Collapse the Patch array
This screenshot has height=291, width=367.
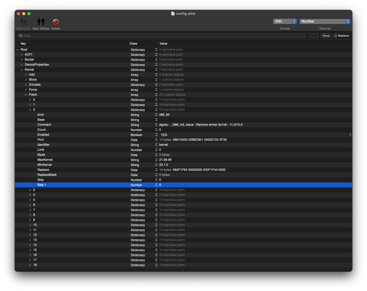26,95
